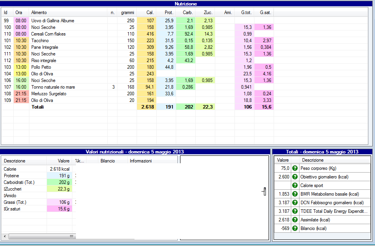375x246 pixels.
Task: Click the n. column header
Action: pos(112,12)
